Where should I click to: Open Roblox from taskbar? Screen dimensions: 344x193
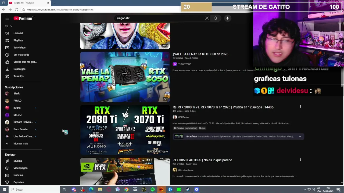coord(196,190)
